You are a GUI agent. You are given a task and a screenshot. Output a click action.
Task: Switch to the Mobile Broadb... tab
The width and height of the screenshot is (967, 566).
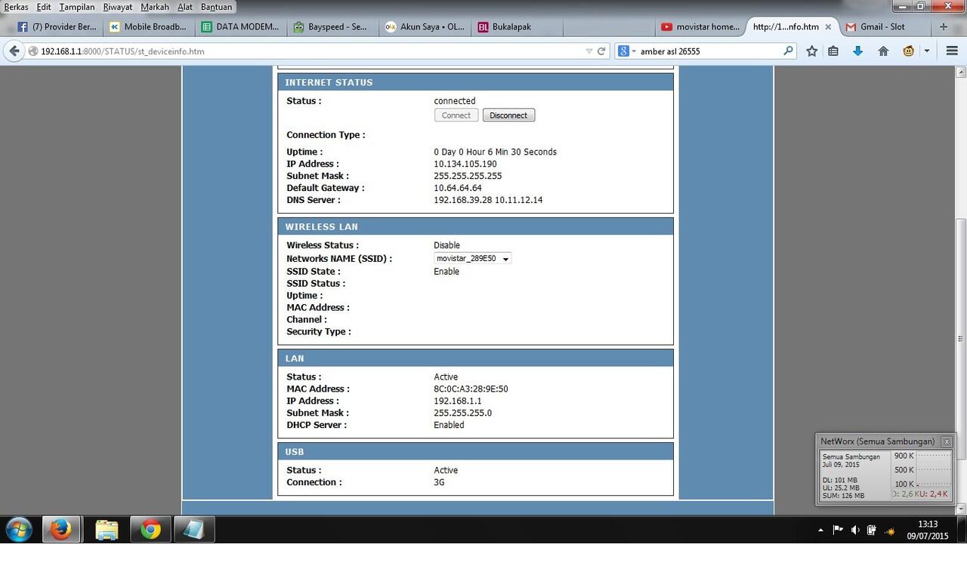click(147, 26)
